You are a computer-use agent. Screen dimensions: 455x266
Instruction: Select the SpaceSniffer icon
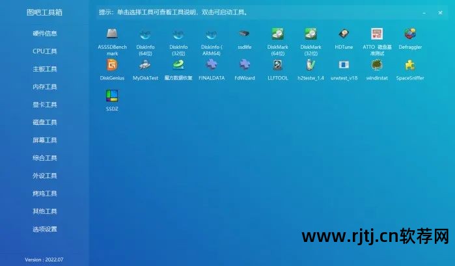coord(410,65)
